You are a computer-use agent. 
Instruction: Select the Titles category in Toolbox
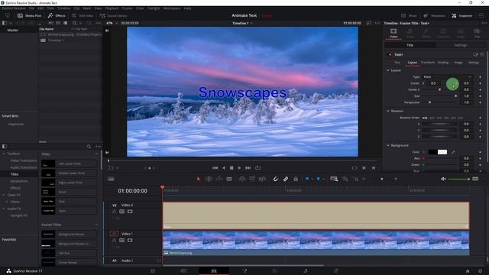click(x=15, y=174)
